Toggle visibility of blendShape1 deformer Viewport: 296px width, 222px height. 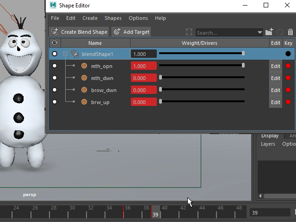click(x=55, y=54)
